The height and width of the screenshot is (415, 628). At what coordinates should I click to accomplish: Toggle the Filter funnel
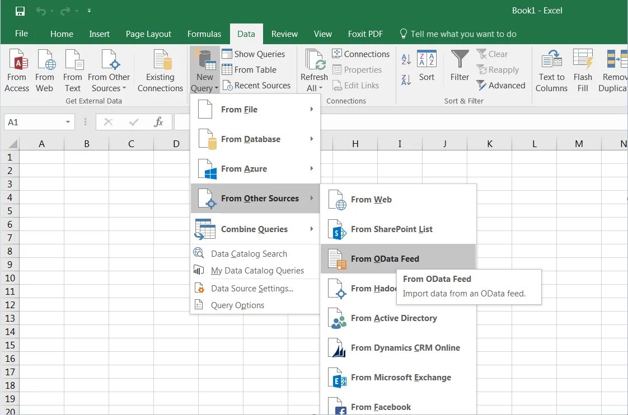pyautogui.click(x=460, y=65)
